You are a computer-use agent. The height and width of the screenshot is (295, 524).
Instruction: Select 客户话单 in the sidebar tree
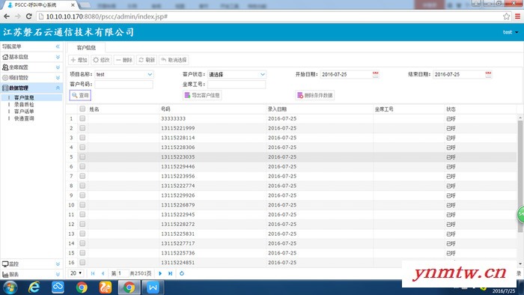pyautogui.click(x=24, y=112)
